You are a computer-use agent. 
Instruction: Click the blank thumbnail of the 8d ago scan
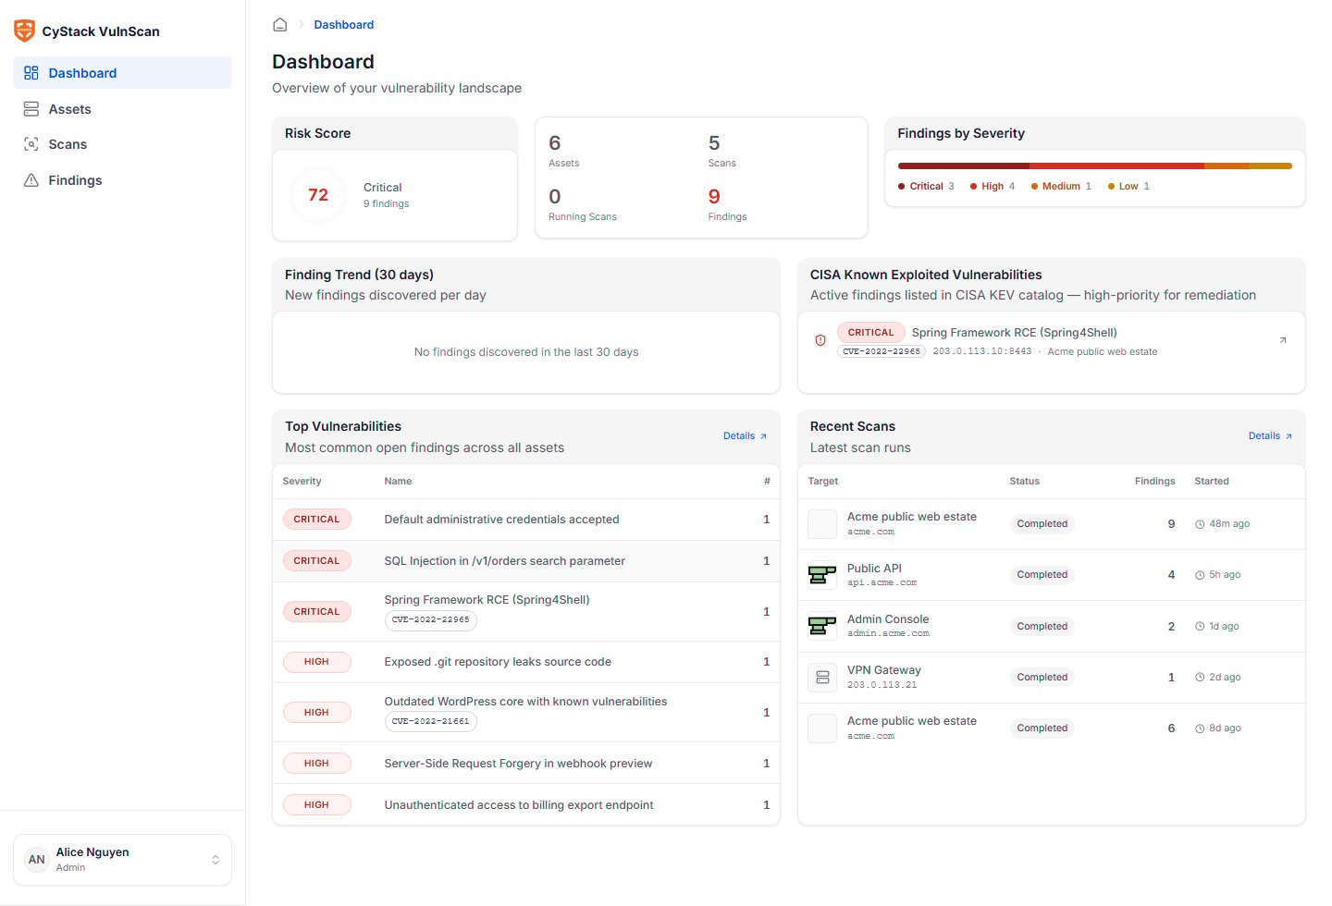[822, 728]
